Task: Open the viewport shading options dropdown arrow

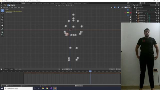Action: 130,7
